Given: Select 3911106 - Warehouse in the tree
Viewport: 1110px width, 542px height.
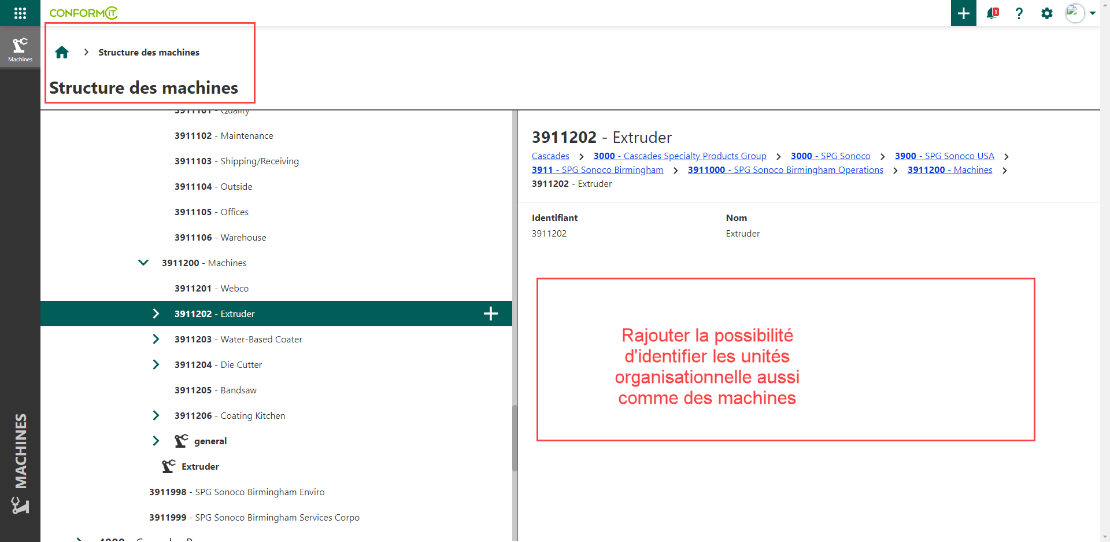Looking at the screenshot, I should coord(220,237).
